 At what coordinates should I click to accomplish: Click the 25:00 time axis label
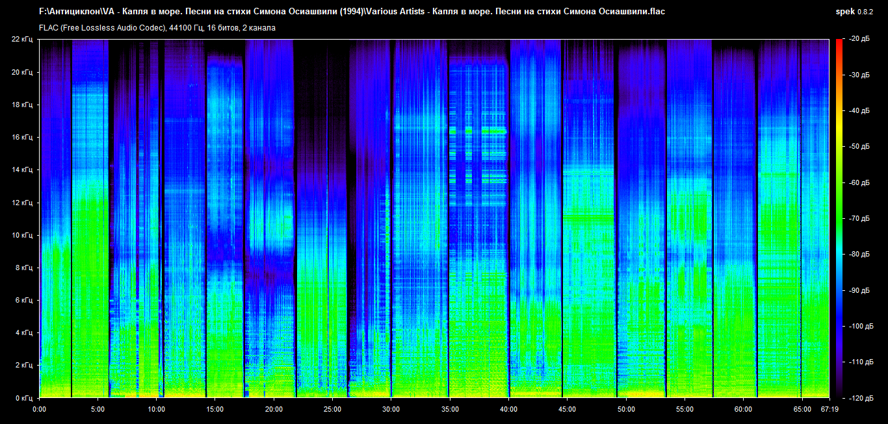332,409
